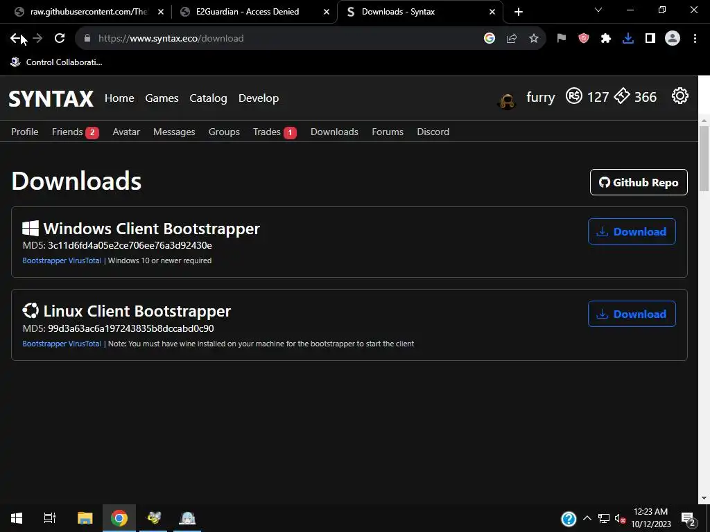
Task: Open the Extensions puzzle piece menu
Action: (x=606, y=39)
